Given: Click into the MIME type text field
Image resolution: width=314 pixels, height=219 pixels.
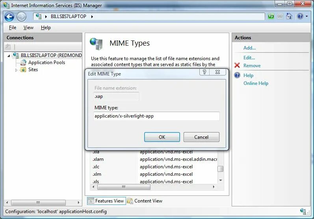Looking at the screenshot, I should [156, 116].
